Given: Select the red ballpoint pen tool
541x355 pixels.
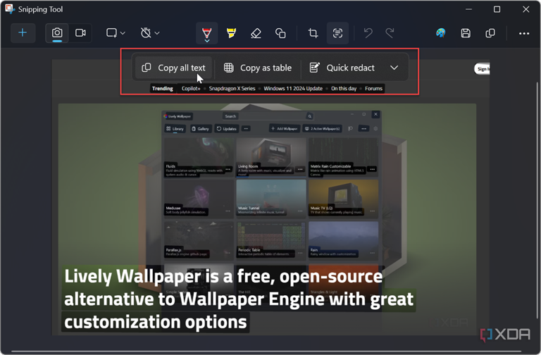Looking at the screenshot, I should tap(206, 33).
